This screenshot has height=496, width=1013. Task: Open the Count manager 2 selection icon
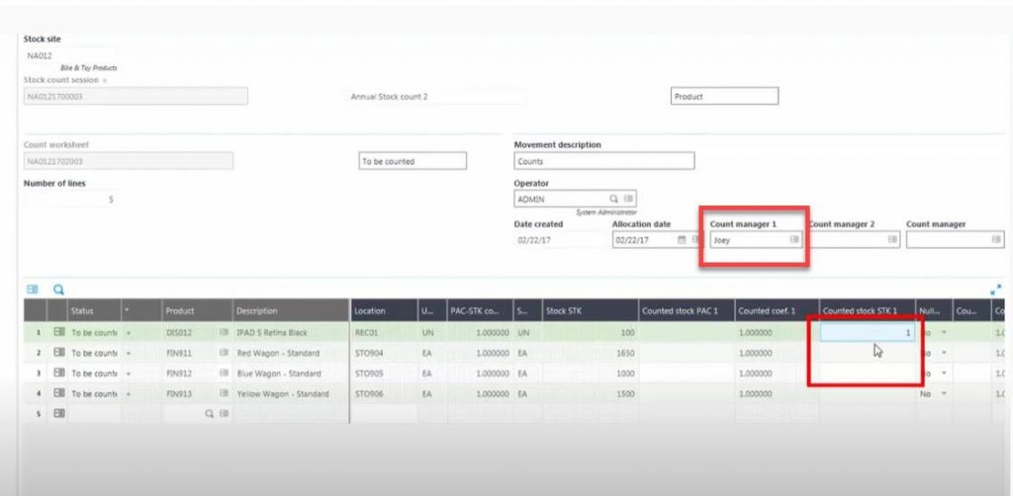tap(891, 240)
